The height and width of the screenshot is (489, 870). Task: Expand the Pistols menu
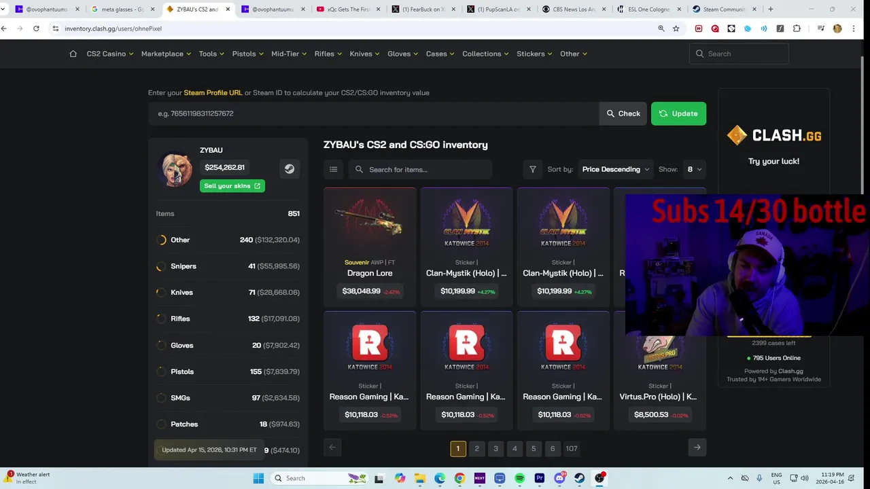point(247,54)
